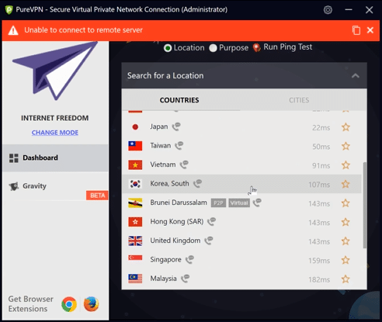
Task: Copy the error message via clipboard icon
Action: pyautogui.click(x=356, y=30)
